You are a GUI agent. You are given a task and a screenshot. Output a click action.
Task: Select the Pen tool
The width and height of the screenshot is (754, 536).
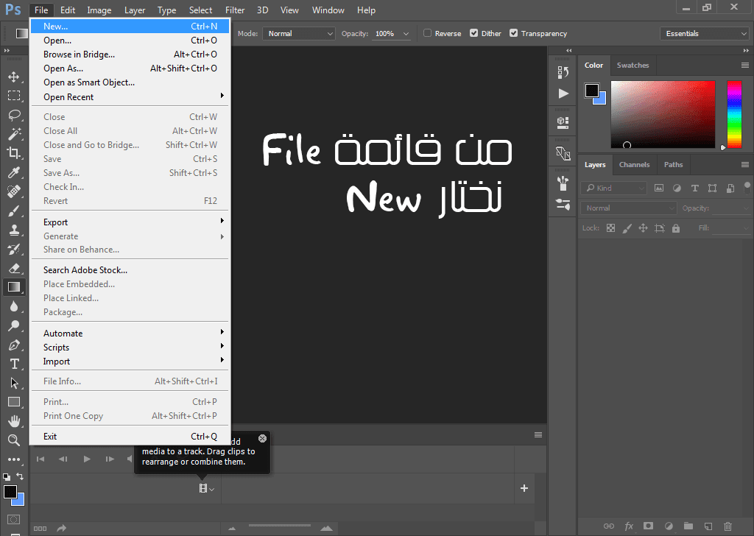pyautogui.click(x=14, y=345)
